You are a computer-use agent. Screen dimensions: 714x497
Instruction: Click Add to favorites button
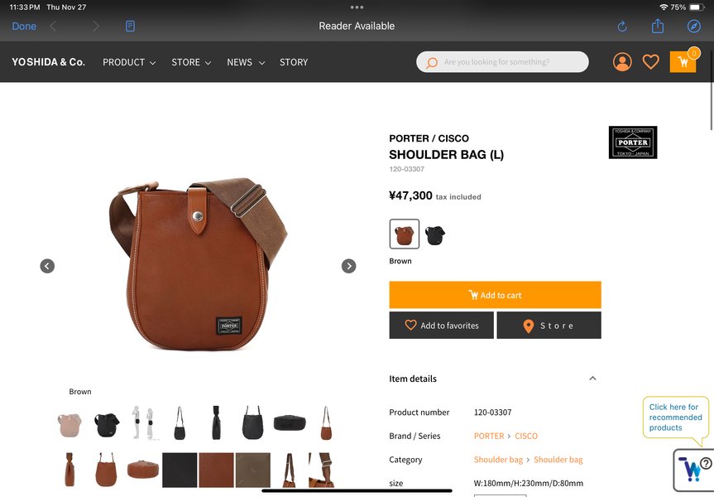441,325
